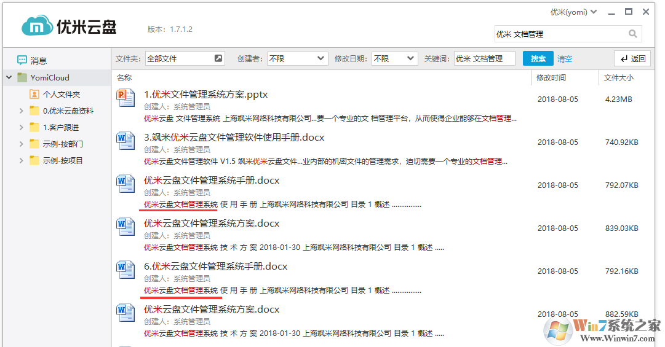Expand the 0.优米云盘资料 folder arrow
Viewport: 665px width, 347px height.
(x=21, y=111)
